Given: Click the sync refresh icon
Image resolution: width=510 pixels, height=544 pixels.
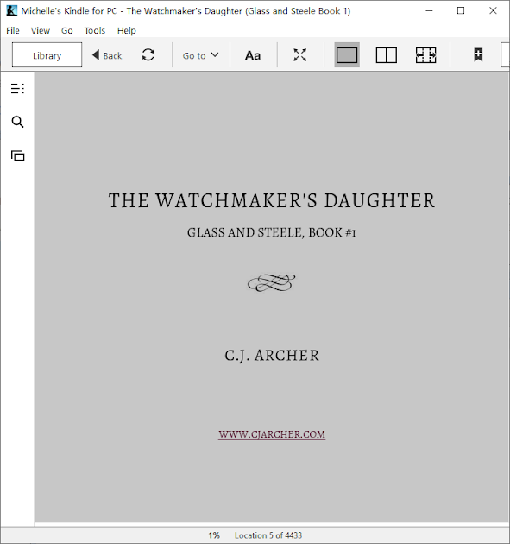Looking at the screenshot, I should tap(148, 54).
